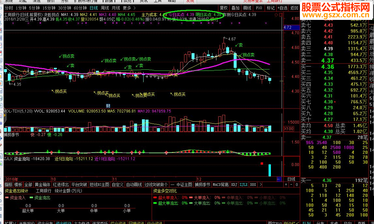
Task: Click the red square window icon above chart
Action: coord(281,15)
